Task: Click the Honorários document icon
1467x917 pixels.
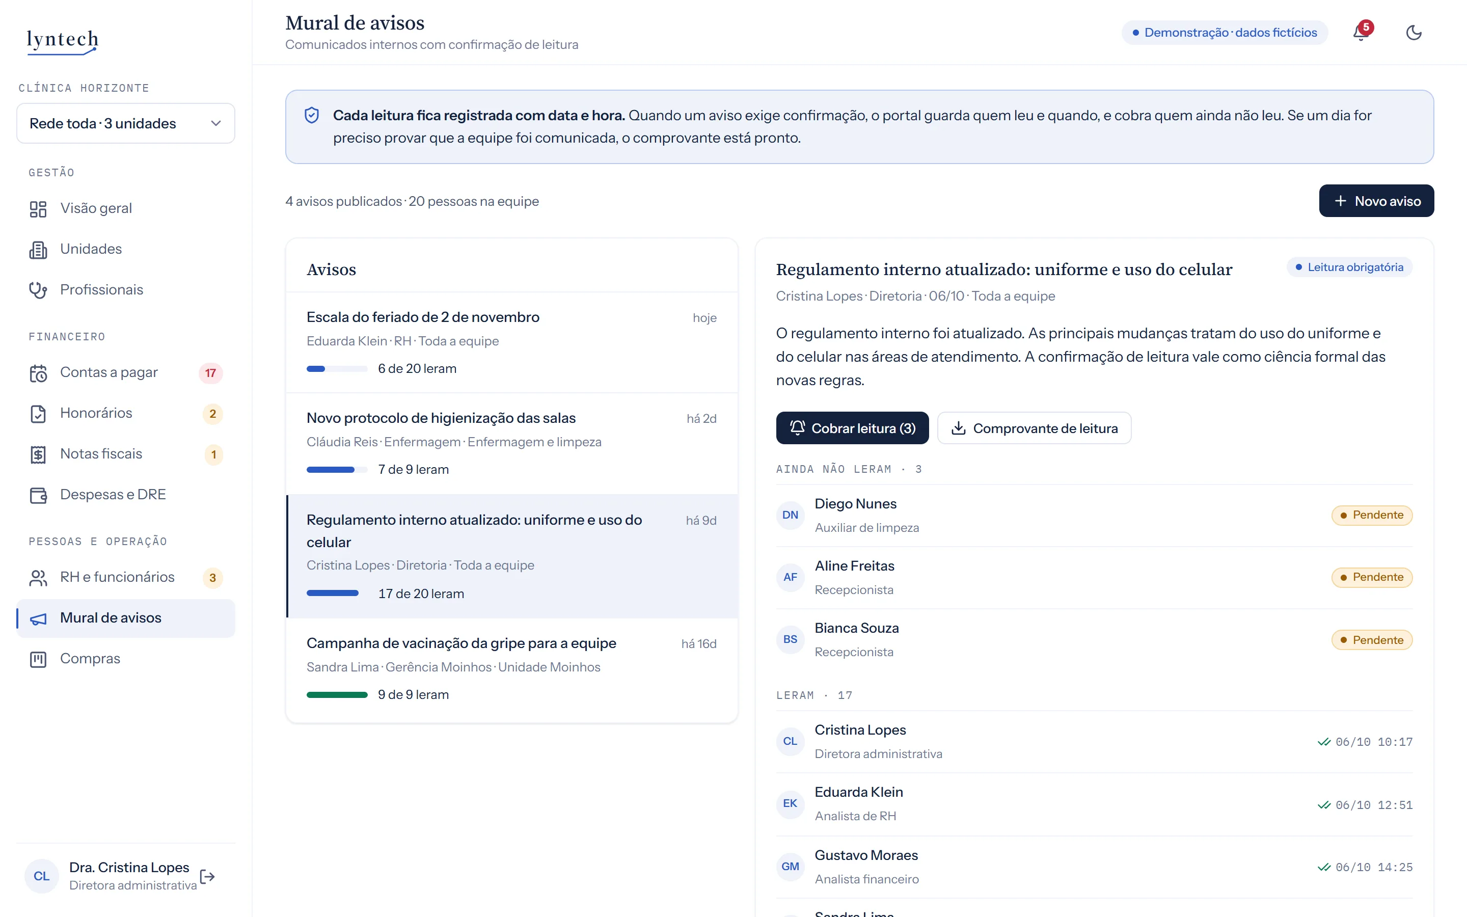Action: [x=38, y=414]
